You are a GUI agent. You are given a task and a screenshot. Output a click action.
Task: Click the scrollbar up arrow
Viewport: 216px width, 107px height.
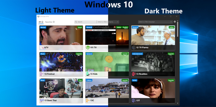(x=178, y=21)
